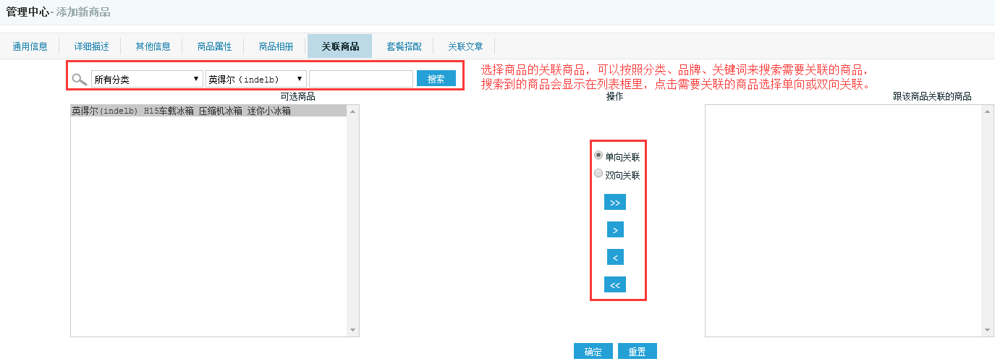Open the 商品相册 tab
This screenshot has width=995, height=364.
[276, 46]
